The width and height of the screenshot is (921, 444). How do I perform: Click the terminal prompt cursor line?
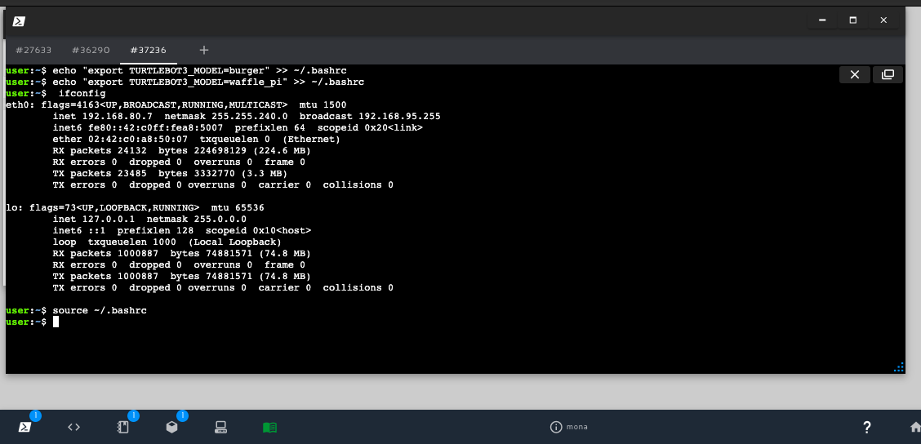coord(33,322)
